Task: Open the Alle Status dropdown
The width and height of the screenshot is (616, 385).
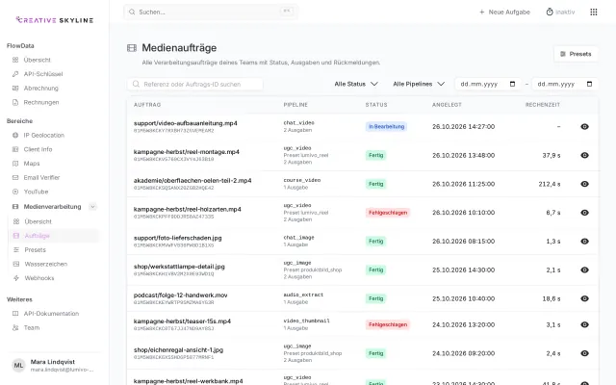Action: [x=356, y=84]
